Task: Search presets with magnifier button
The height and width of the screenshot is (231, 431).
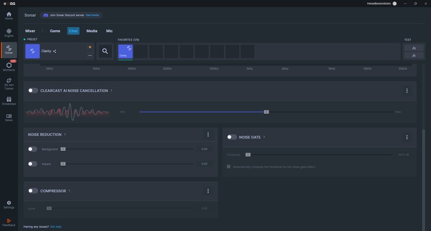Action: coord(105,51)
